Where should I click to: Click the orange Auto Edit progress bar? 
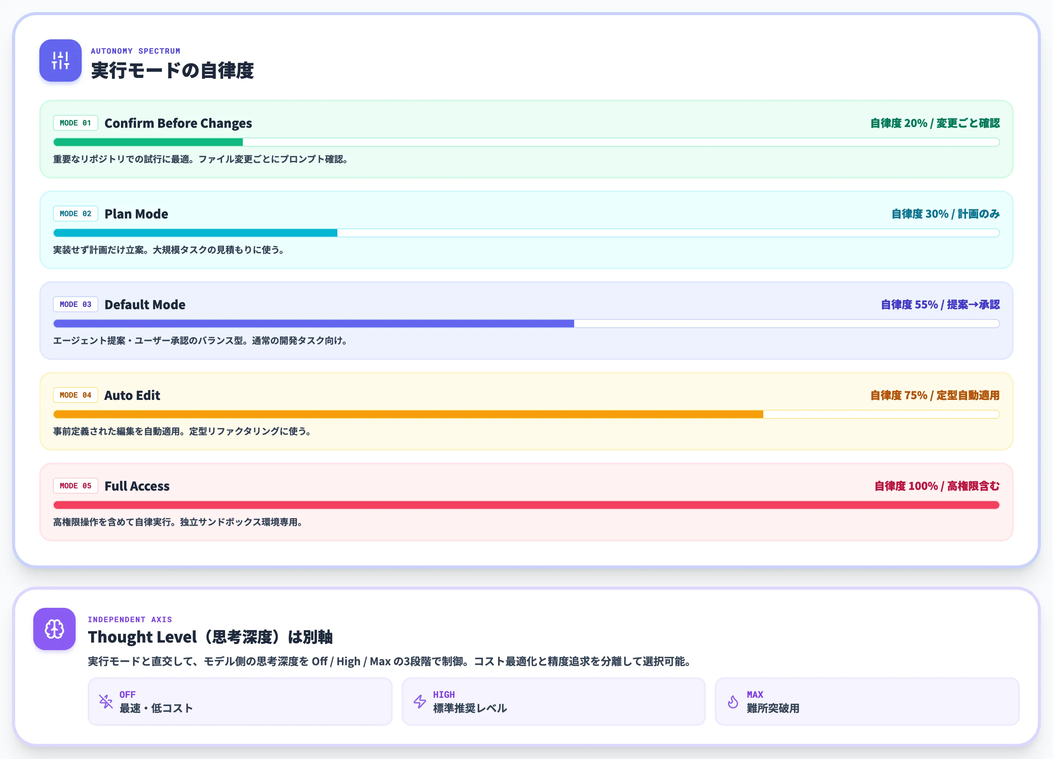click(526, 414)
